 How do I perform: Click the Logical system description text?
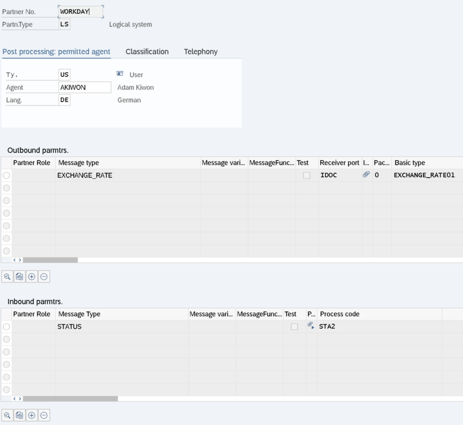(x=131, y=24)
